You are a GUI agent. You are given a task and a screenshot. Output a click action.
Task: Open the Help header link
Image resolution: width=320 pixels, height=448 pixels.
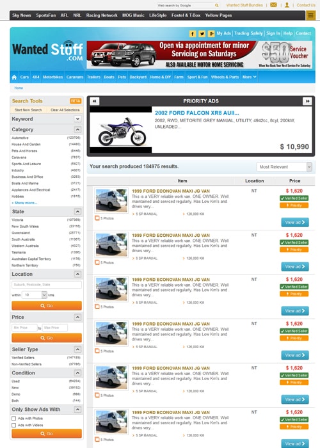[x=288, y=33]
